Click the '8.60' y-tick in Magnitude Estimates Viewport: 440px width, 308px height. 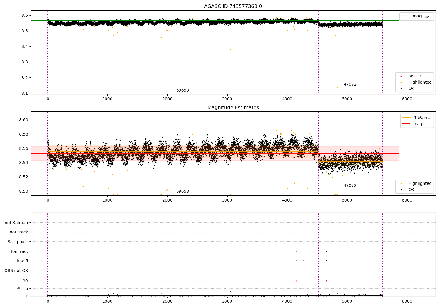(23, 120)
